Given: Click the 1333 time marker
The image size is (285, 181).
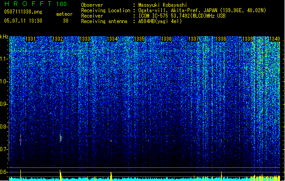Looking at the screenshot, I should click(x=85, y=39).
